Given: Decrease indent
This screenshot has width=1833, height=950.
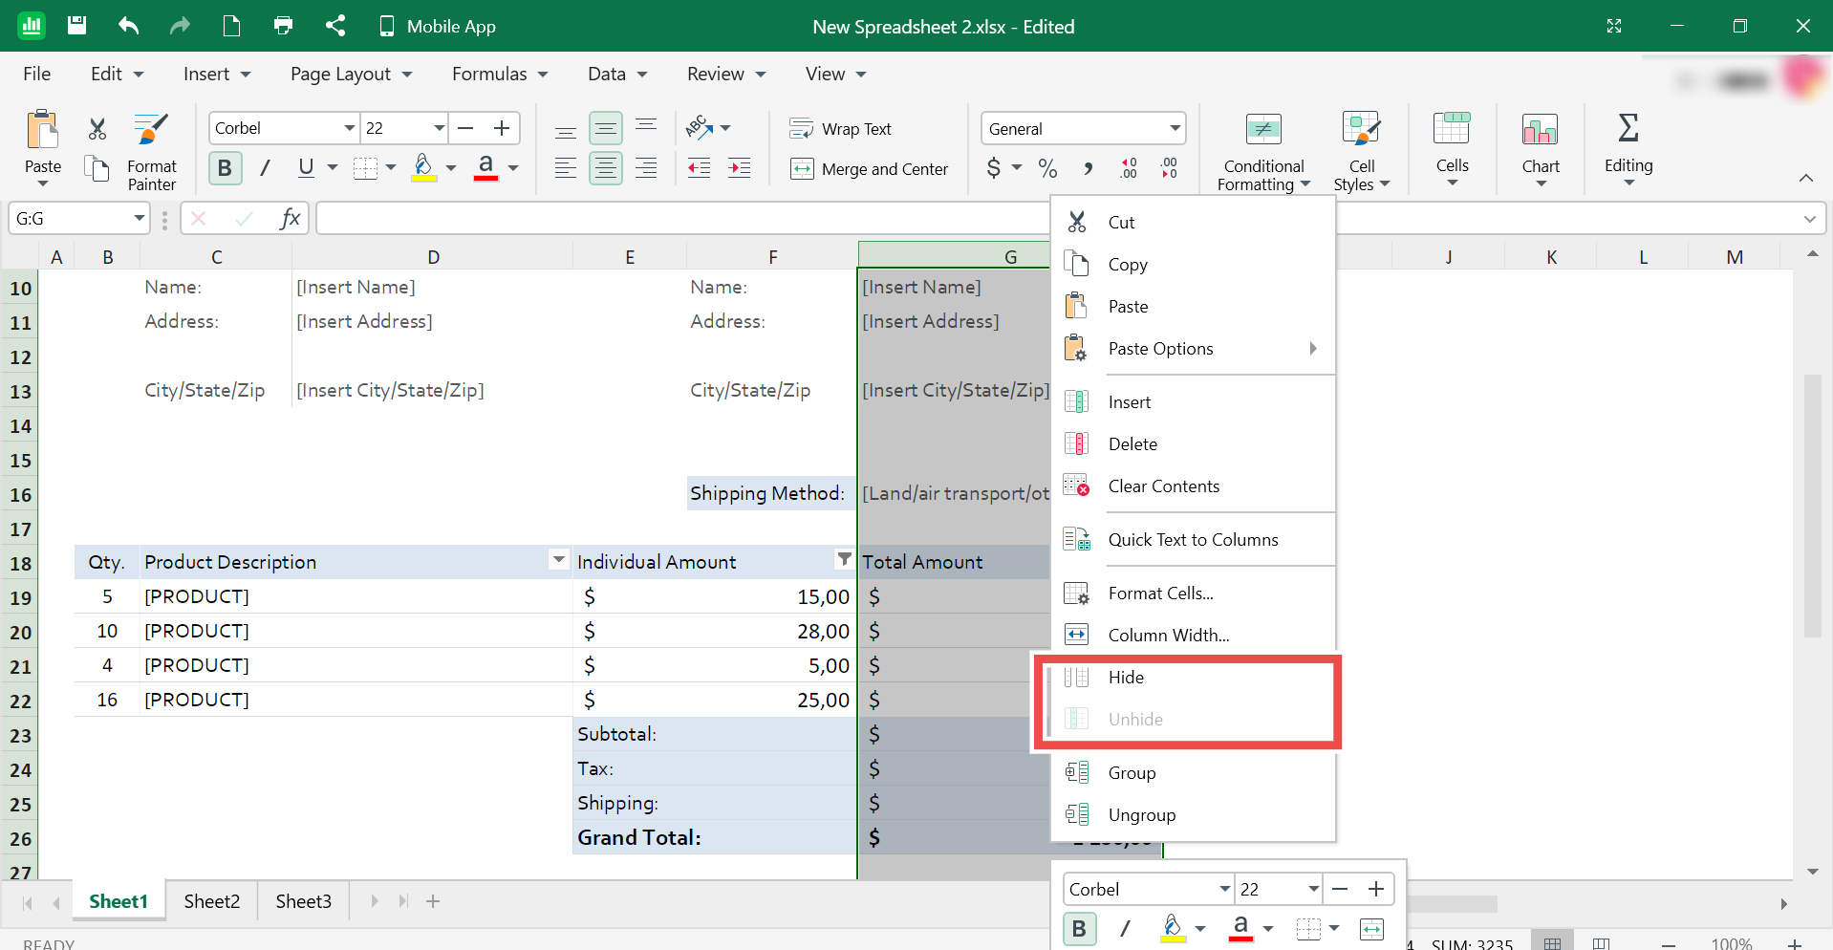Looking at the screenshot, I should point(700,168).
